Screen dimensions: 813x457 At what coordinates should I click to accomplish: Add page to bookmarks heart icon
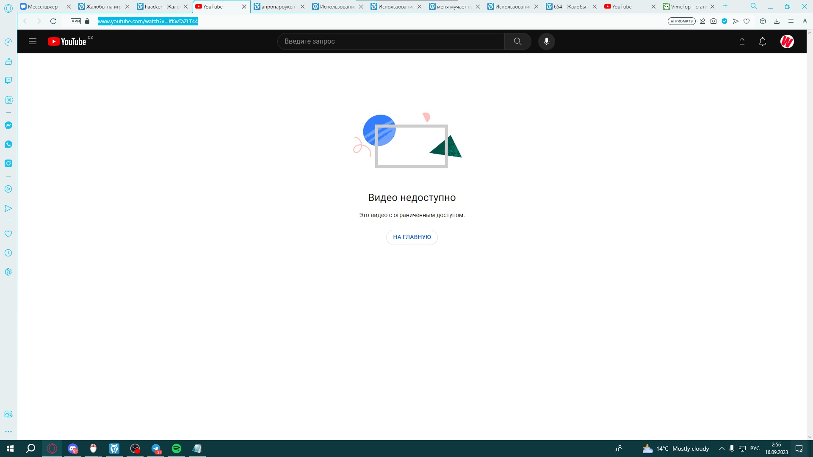747,21
